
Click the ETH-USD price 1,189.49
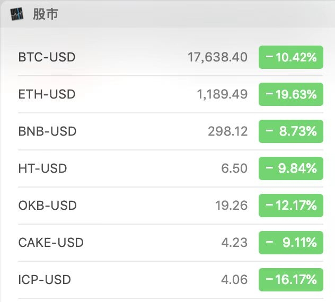[x=222, y=94]
